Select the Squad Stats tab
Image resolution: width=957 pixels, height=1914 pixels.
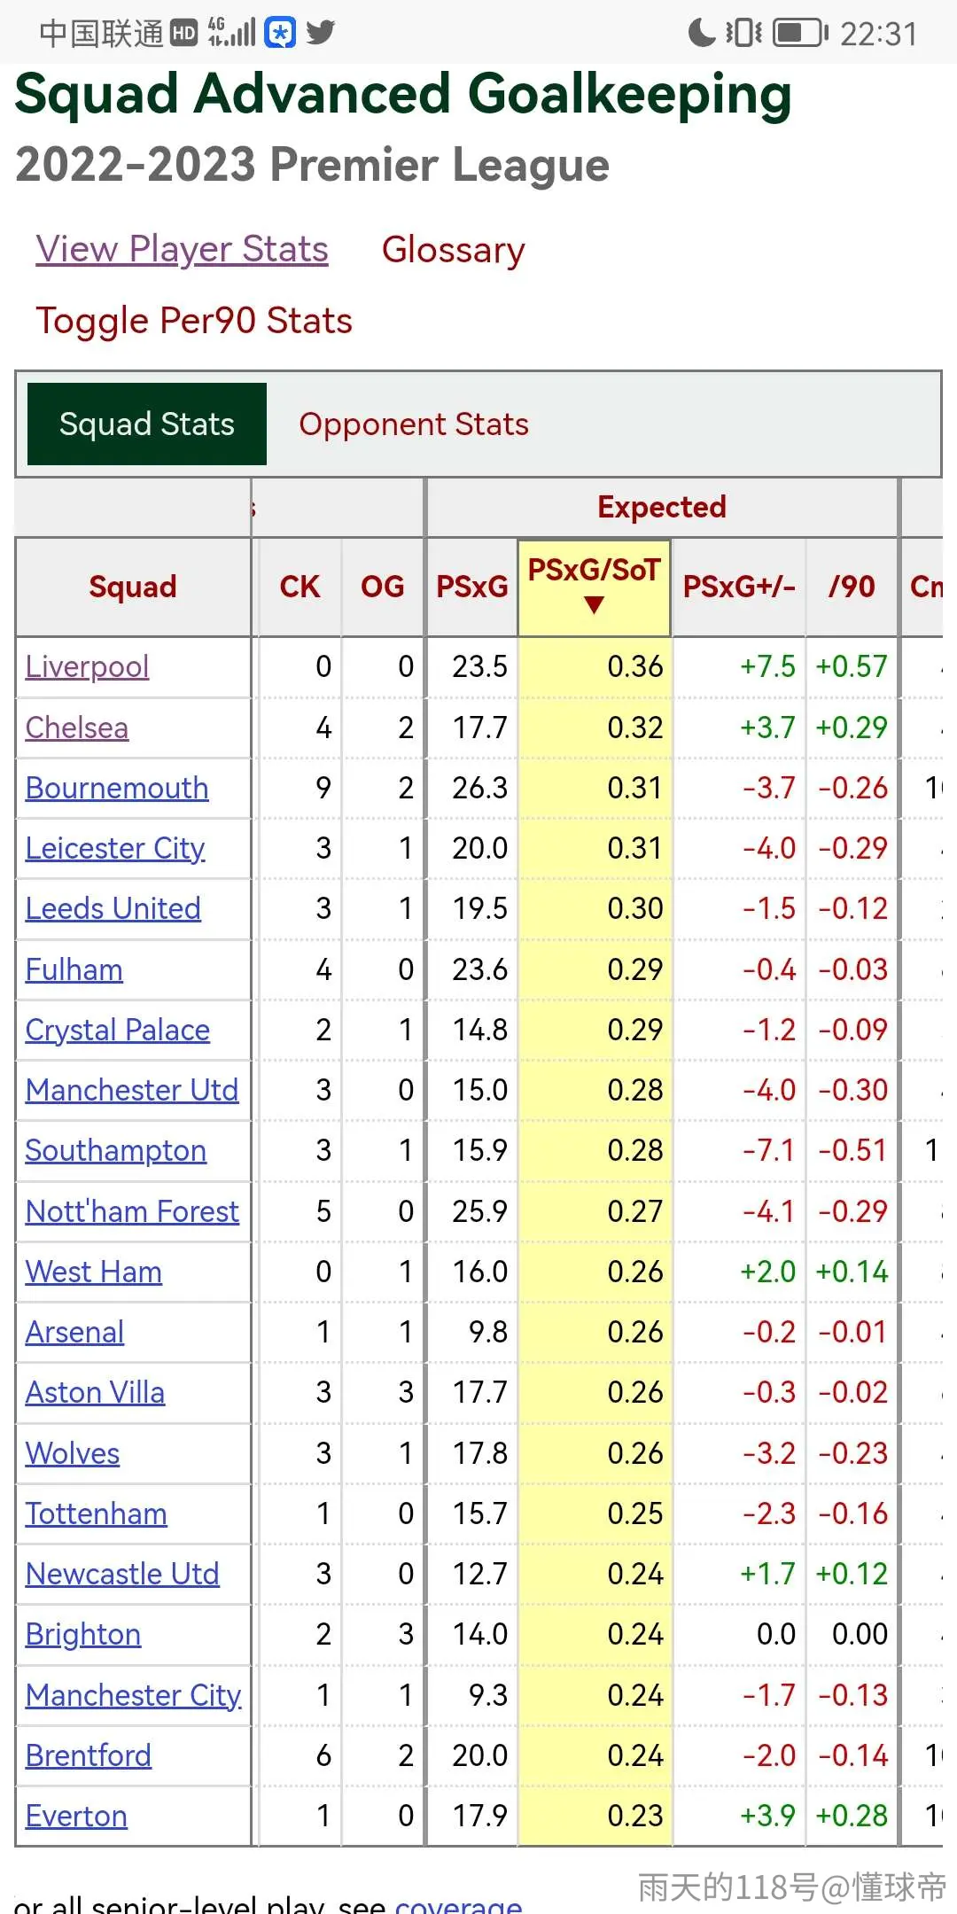tap(147, 424)
